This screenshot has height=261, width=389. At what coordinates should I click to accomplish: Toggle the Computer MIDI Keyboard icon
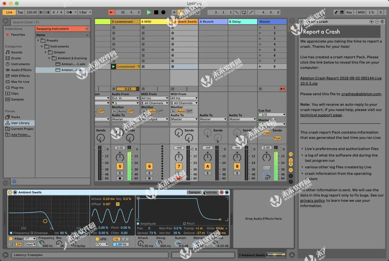coord(342,12)
